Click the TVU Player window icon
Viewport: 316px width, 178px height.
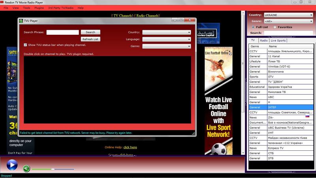pyautogui.click(x=21, y=21)
